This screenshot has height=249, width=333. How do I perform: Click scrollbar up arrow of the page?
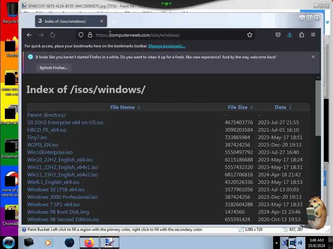point(318,78)
